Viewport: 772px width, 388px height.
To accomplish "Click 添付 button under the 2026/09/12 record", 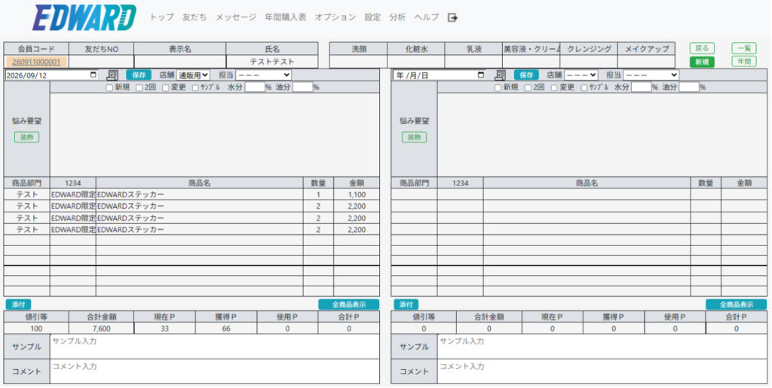I will (18, 305).
